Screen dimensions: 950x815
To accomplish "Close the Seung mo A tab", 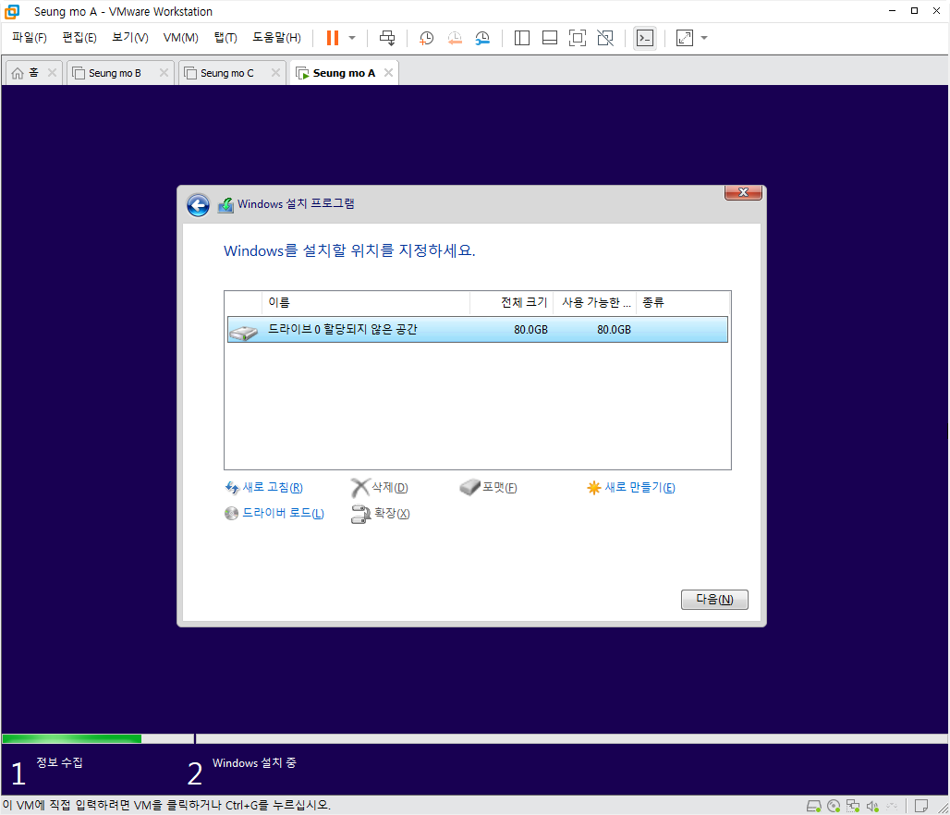I will point(388,73).
